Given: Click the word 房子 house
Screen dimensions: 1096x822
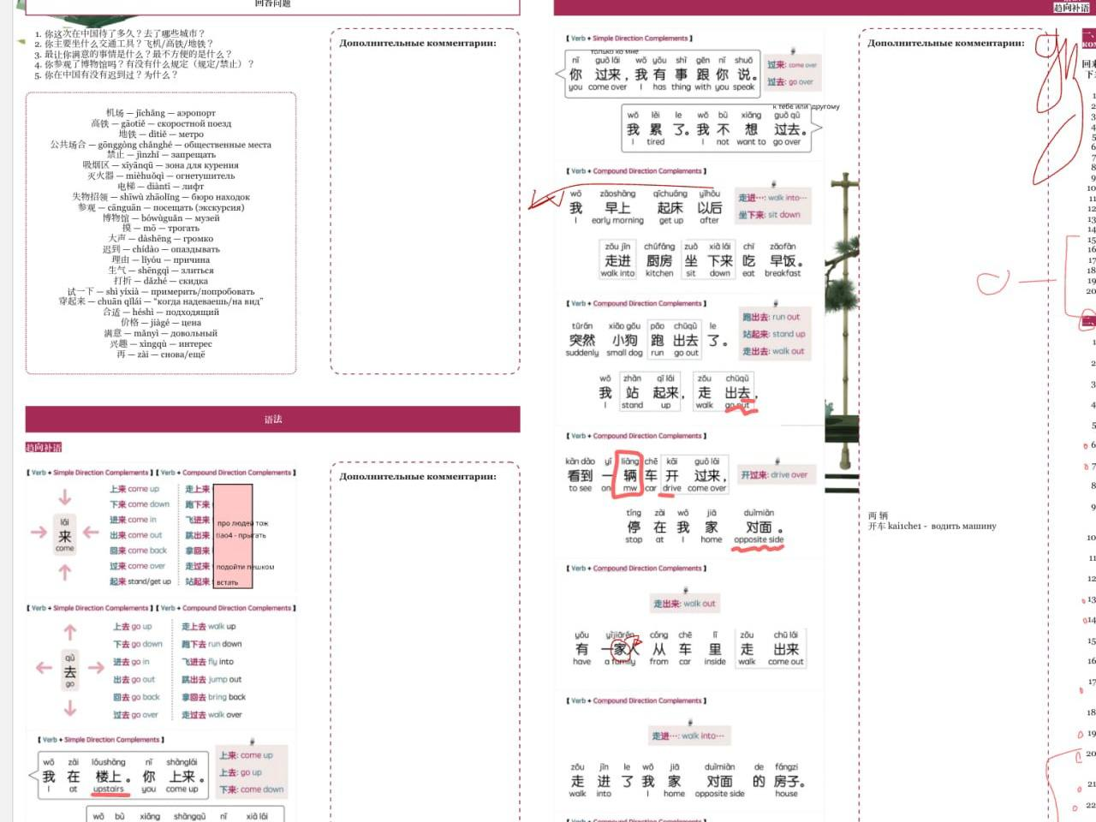Looking at the screenshot, I should (x=786, y=780).
